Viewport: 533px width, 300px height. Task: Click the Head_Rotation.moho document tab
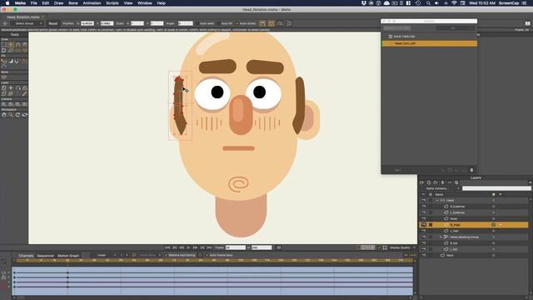[x=23, y=17]
